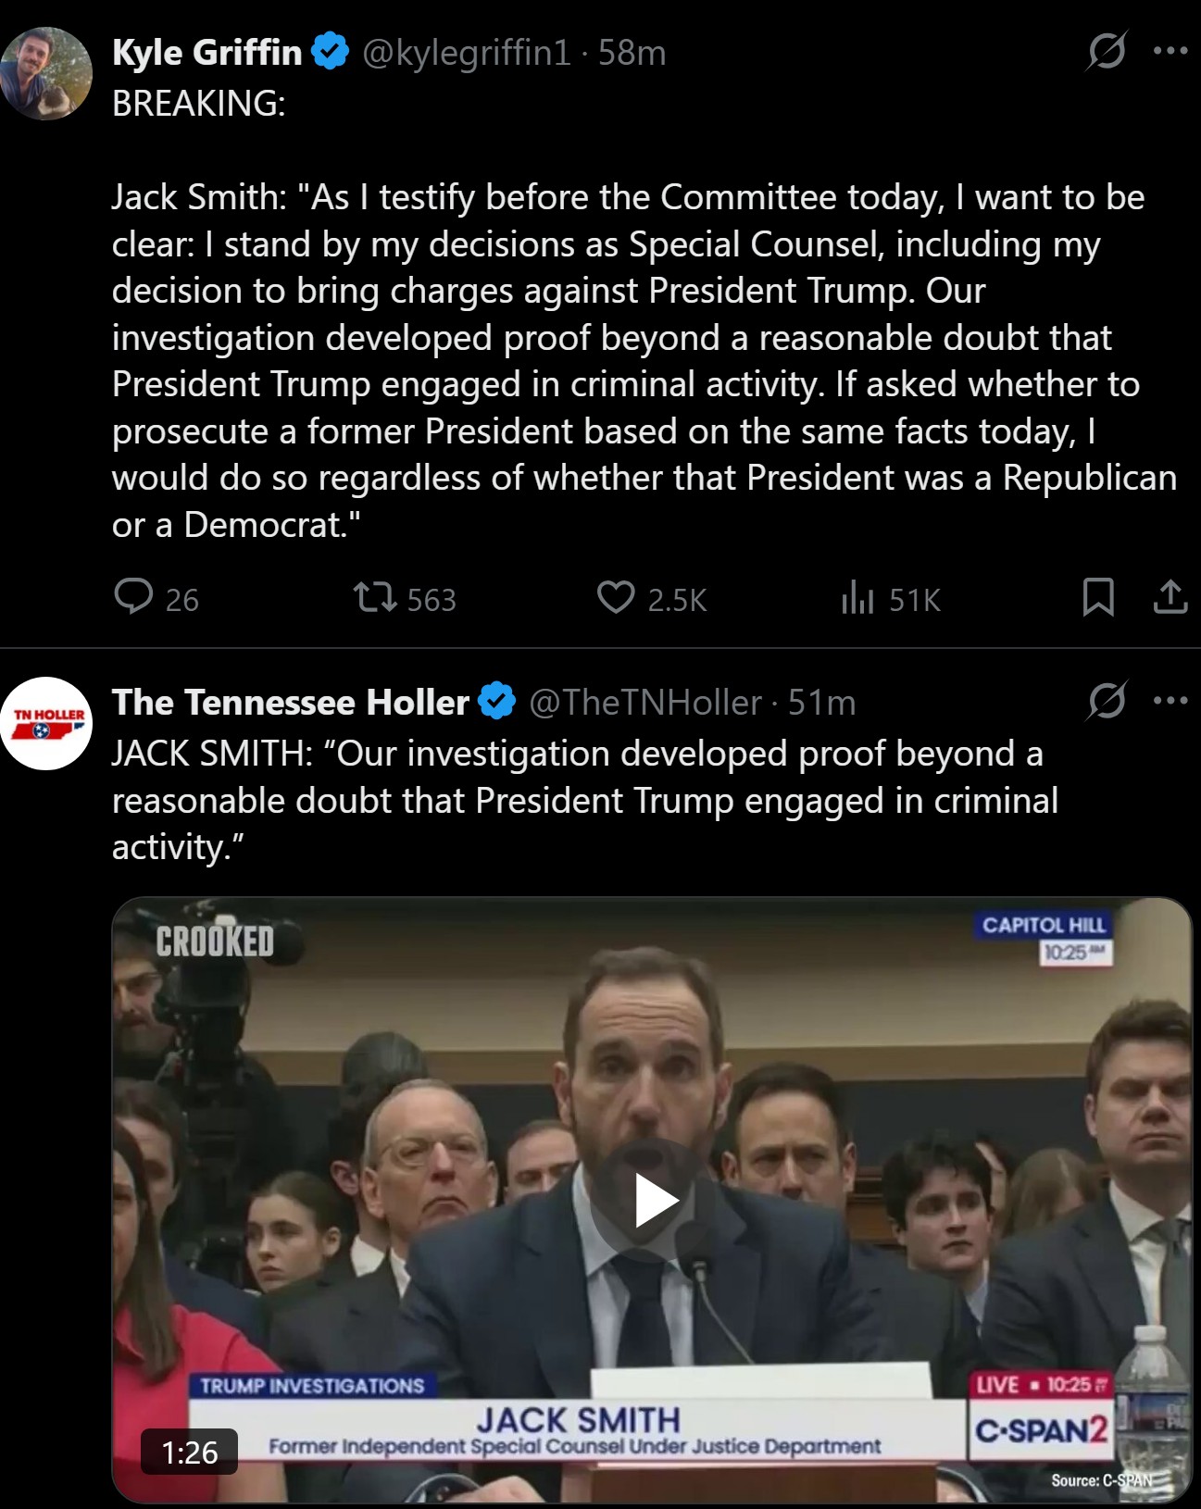Open the @TheTNHoller handle link
Screen dimensions: 1201x1509
(645, 703)
